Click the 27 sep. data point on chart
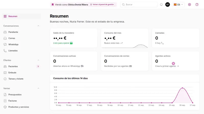 [193, 103]
